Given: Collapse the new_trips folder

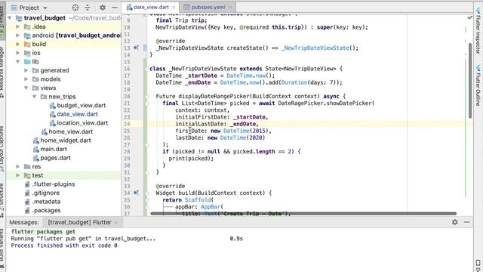Looking at the screenshot, I should coord(35,97).
